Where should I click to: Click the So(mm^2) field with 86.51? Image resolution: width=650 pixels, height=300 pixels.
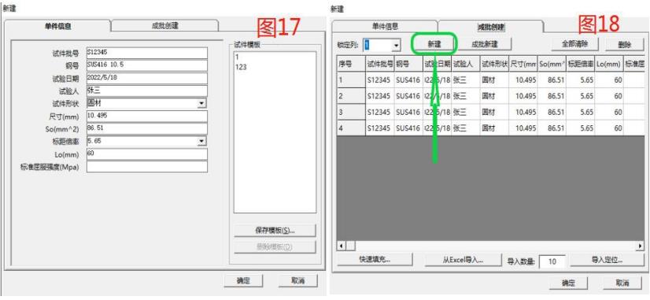point(146,128)
